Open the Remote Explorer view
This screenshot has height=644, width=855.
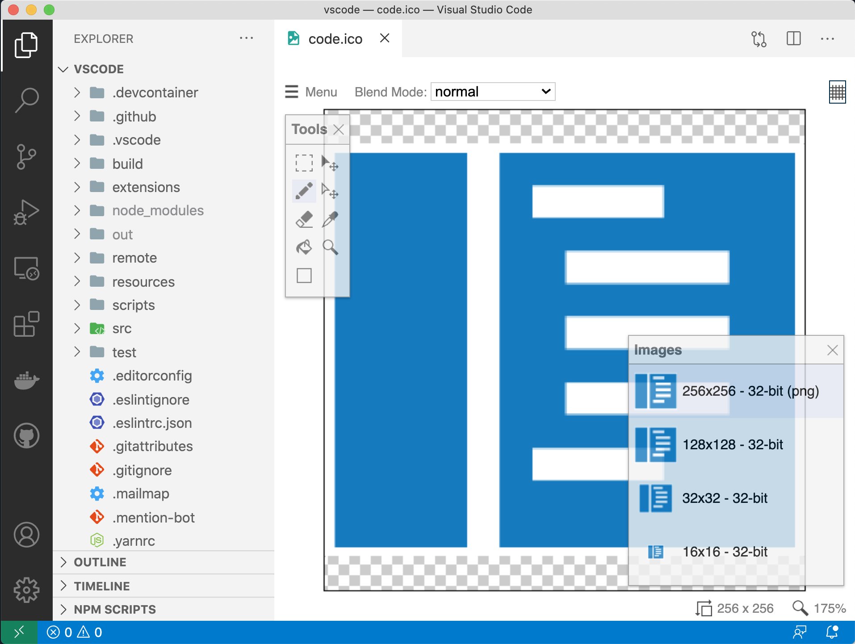tap(26, 268)
